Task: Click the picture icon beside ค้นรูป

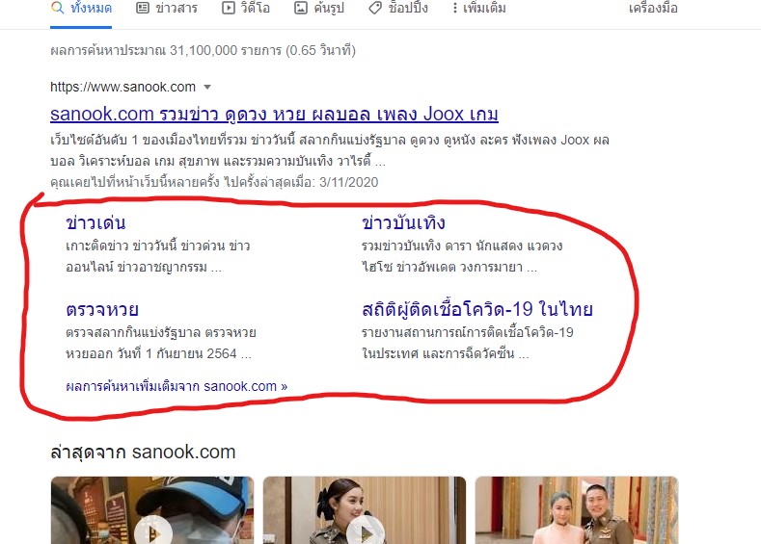Action: click(x=301, y=9)
